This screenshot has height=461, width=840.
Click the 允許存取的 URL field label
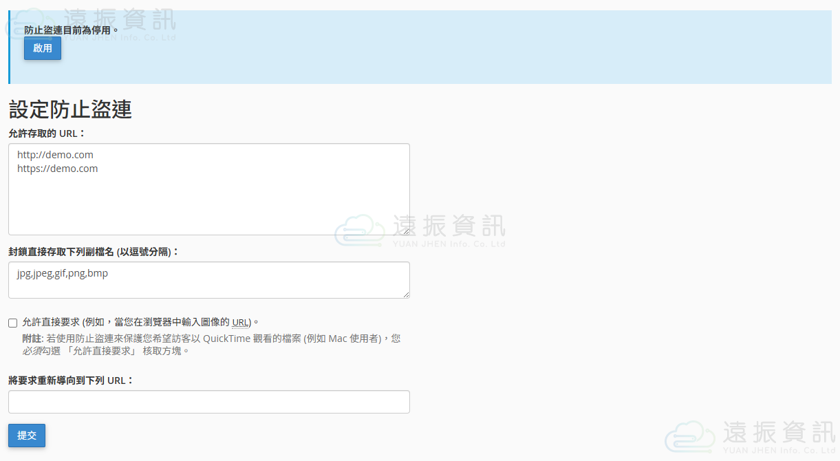[47, 133]
